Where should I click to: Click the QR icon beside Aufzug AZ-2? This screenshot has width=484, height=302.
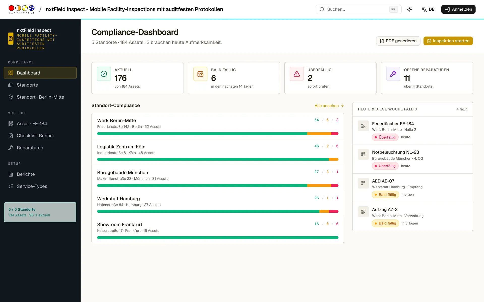click(x=363, y=212)
